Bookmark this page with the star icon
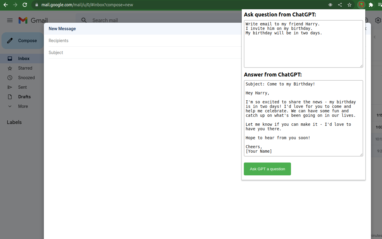The image size is (382, 239). tap(349, 5)
